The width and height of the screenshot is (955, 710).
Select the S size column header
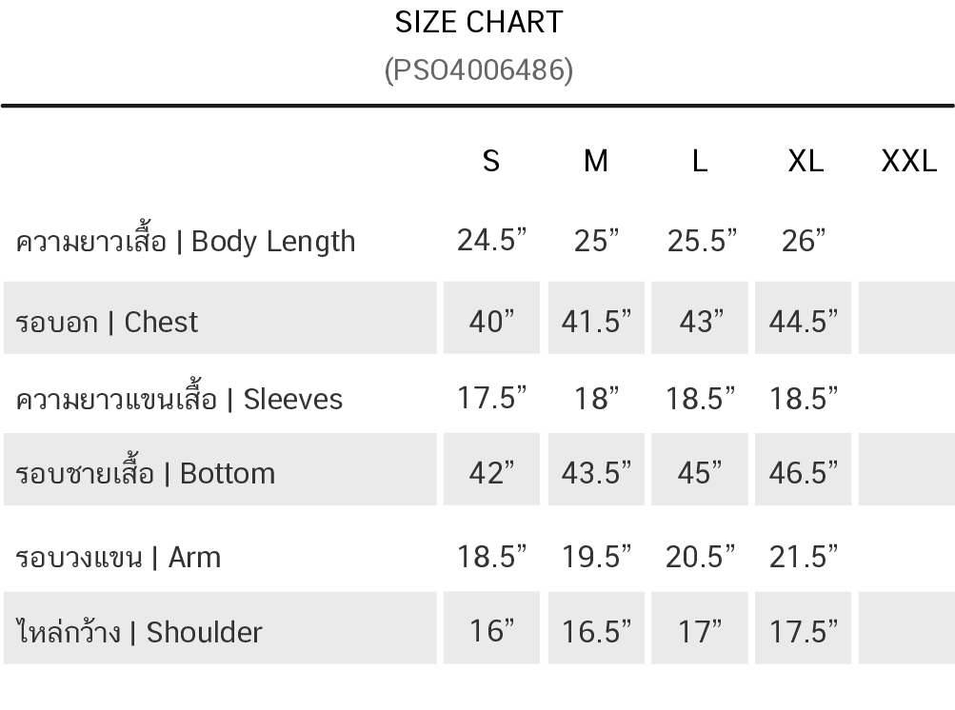coord(491,161)
